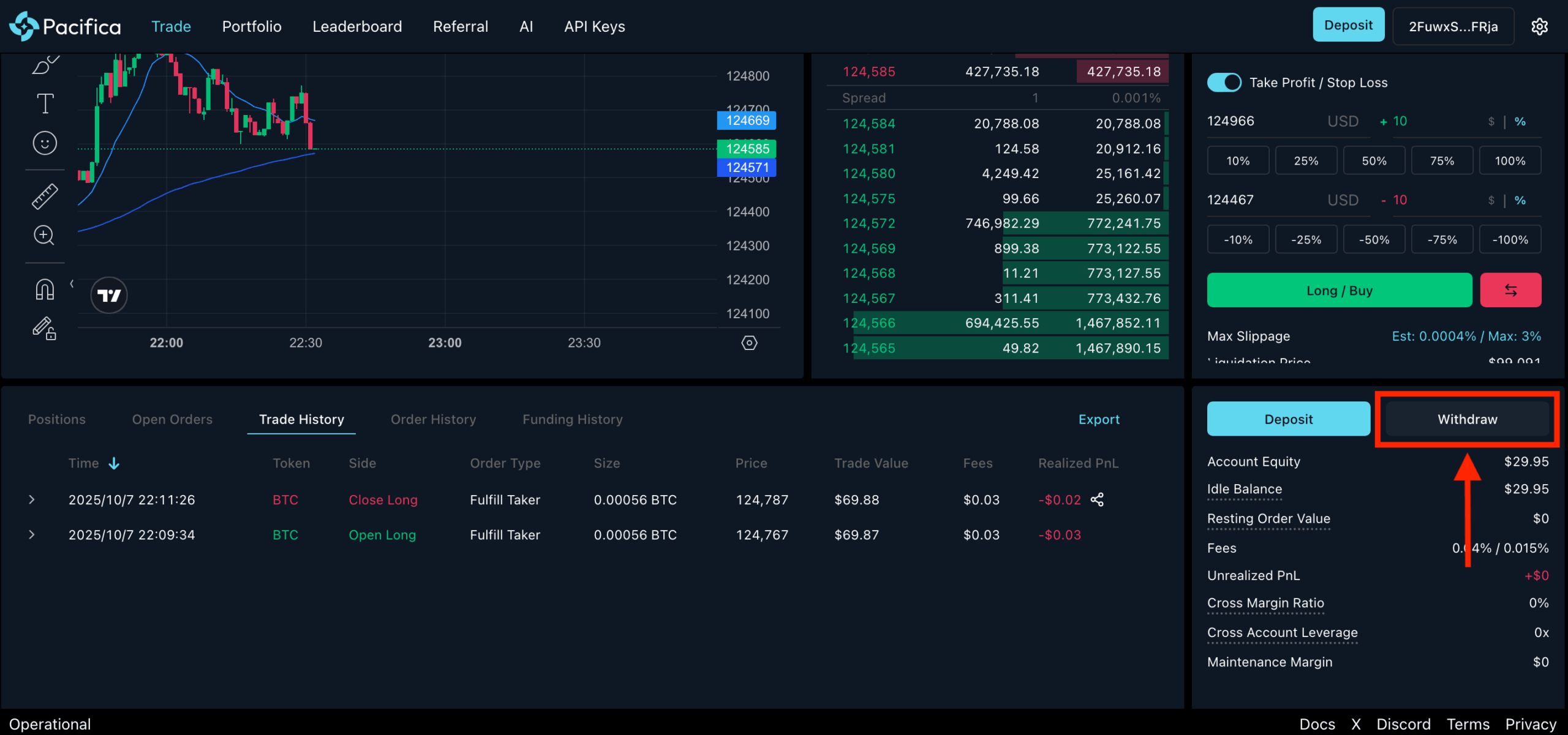This screenshot has height=735, width=1568.
Task: Switch to the Order History tab
Action: (x=433, y=419)
